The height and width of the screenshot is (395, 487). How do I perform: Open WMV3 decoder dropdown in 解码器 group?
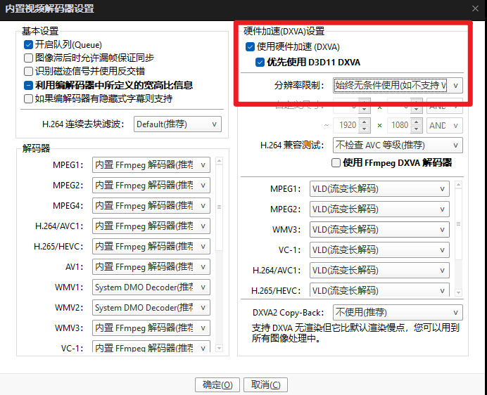click(x=151, y=328)
